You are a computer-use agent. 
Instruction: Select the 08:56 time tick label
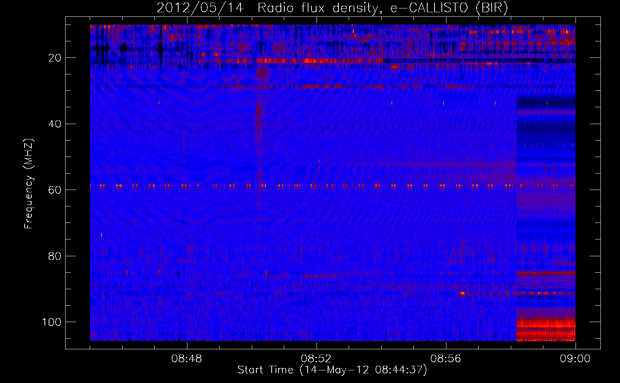click(x=446, y=359)
